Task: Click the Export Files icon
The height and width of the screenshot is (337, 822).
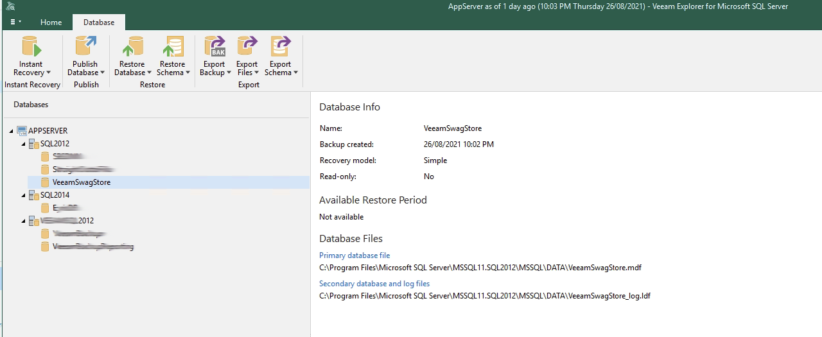Action: pyautogui.click(x=247, y=47)
